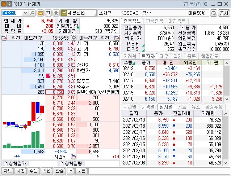Viewport: 231px width, 176px height.
Task: Click the bid price 6,600 cell
Action: (x=58, y=146)
